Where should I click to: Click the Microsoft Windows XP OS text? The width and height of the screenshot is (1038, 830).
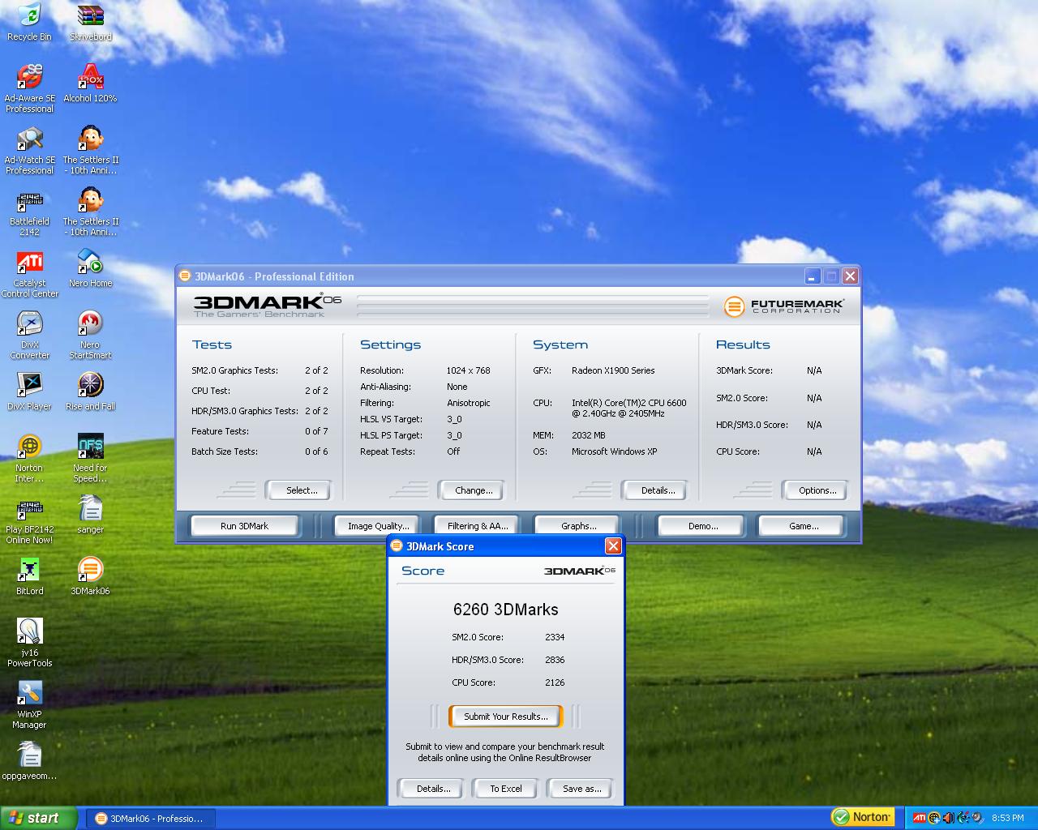pyautogui.click(x=614, y=451)
